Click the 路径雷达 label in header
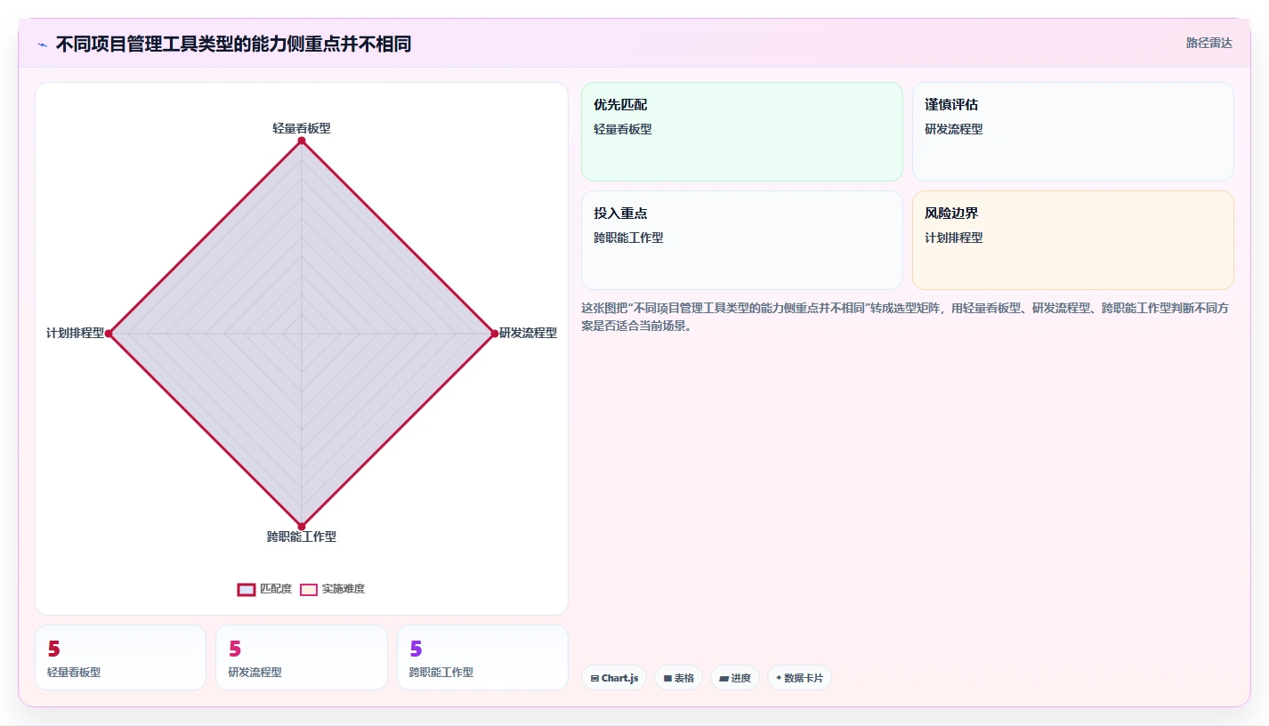 (x=1209, y=43)
